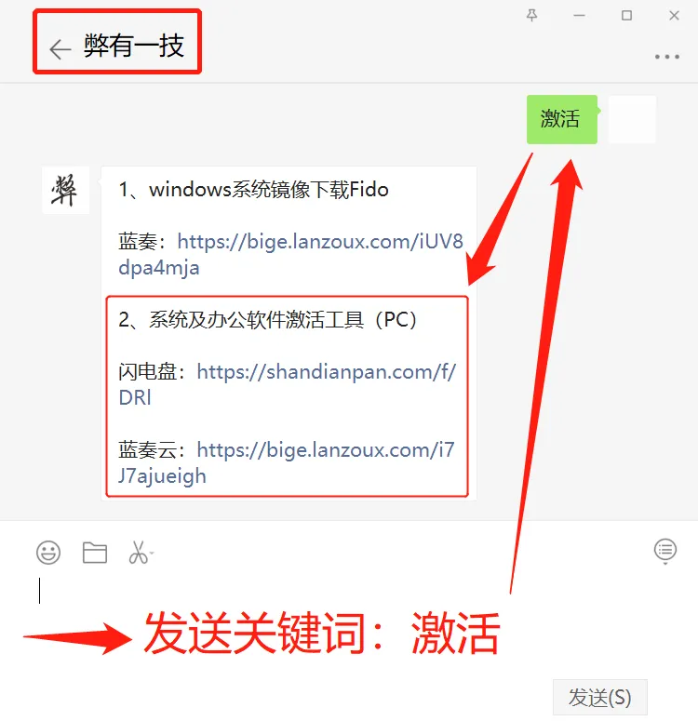Open chat history bubble icon
Image resolution: width=698 pixels, height=721 pixels.
tap(665, 551)
